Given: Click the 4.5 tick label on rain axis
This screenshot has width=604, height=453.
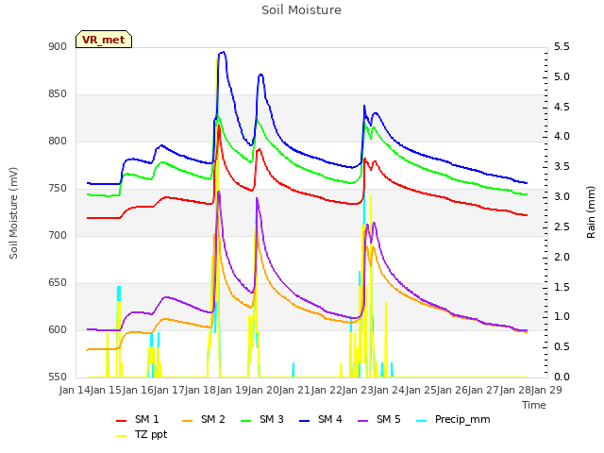Looking at the screenshot, I should coord(562,107).
